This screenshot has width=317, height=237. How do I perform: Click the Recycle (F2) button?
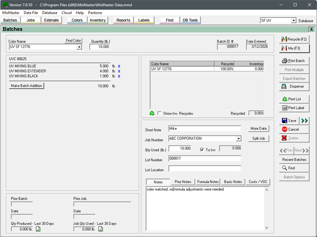pos(294,39)
